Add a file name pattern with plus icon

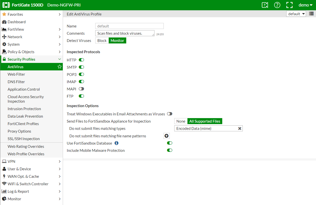tap(166, 136)
